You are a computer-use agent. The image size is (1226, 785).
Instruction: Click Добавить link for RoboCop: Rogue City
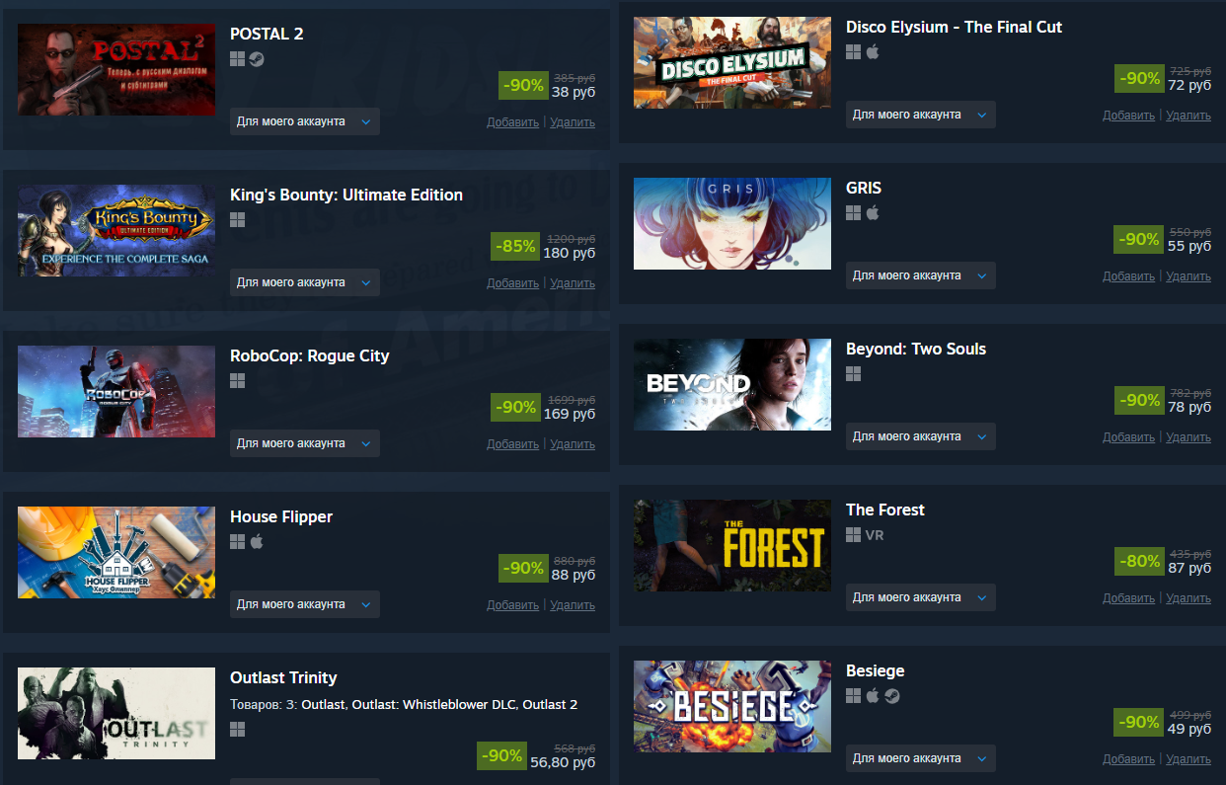click(x=512, y=444)
